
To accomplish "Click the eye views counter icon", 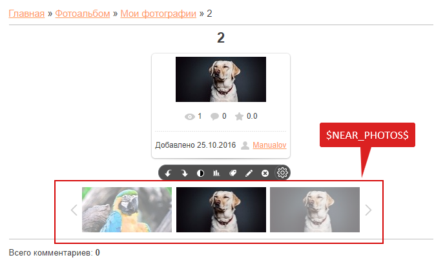I will click(x=190, y=117).
